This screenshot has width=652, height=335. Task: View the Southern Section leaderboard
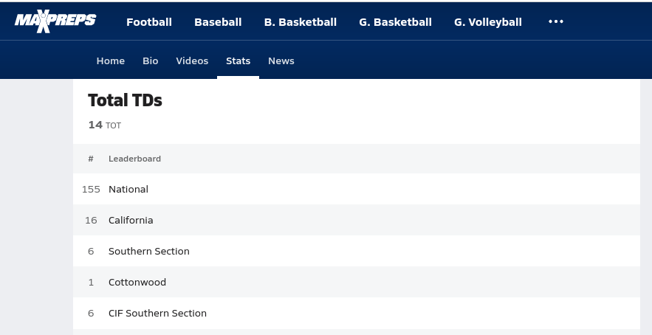149,252
